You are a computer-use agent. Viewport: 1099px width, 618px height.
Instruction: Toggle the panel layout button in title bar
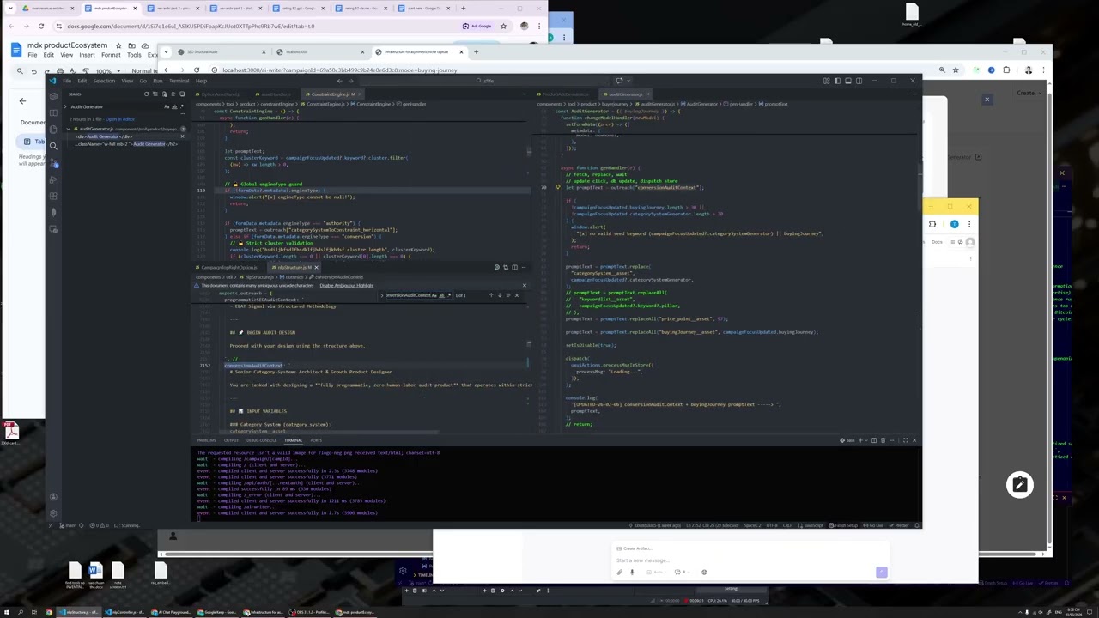(x=847, y=81)
